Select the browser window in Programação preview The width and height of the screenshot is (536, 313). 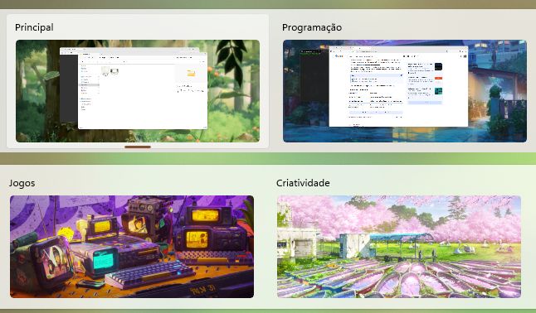pyautogui.click(x=398, y=86)
